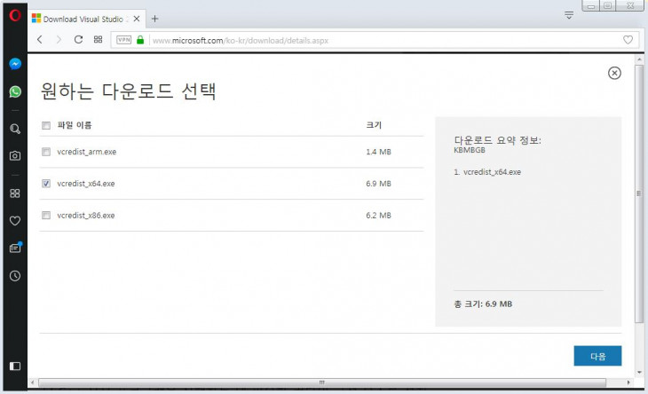The height and width of the screenshot is (394, 648).
Task: Click the 크기 column header
Action: pyautogui.click(x=374, y=125)
